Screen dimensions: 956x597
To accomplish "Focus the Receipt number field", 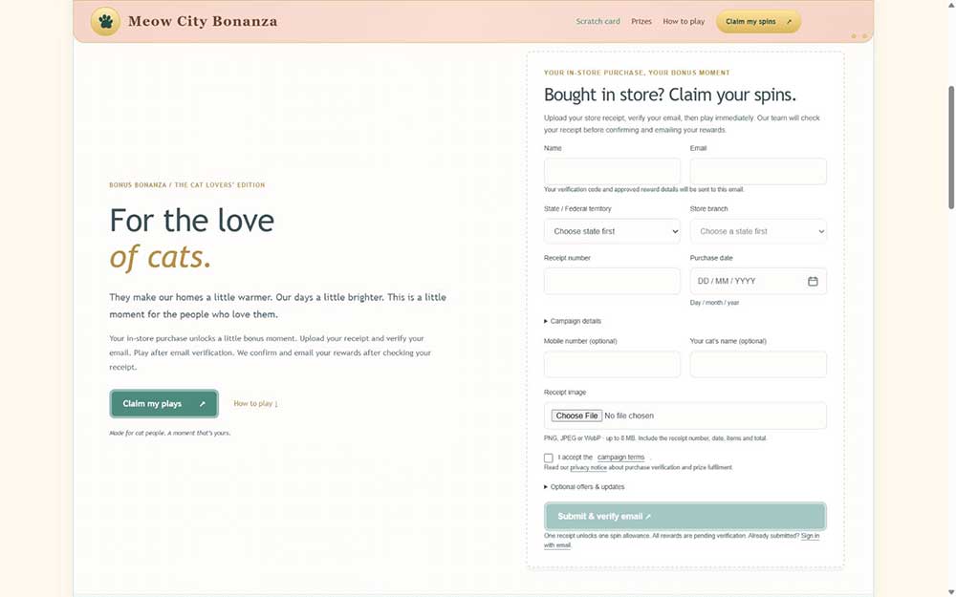I will click(x=612, y=281).
